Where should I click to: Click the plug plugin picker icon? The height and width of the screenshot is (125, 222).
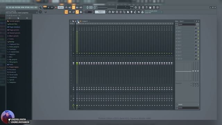click(x=132, y=12)
